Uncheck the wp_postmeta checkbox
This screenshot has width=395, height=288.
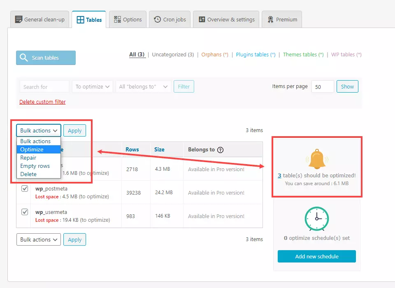[25, 188]
